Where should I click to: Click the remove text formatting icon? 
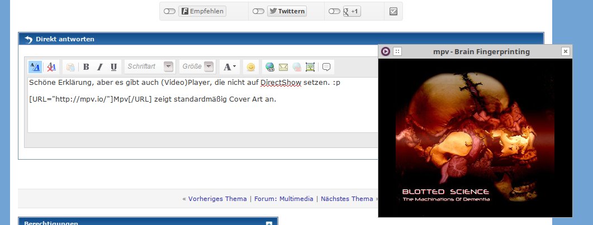click(51, 67)
